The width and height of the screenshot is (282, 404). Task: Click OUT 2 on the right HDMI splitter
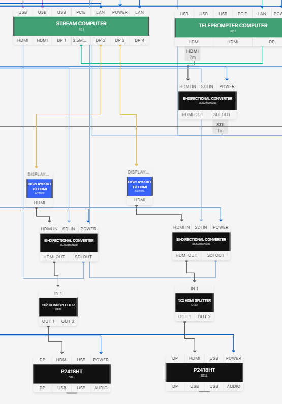[204, 316]
